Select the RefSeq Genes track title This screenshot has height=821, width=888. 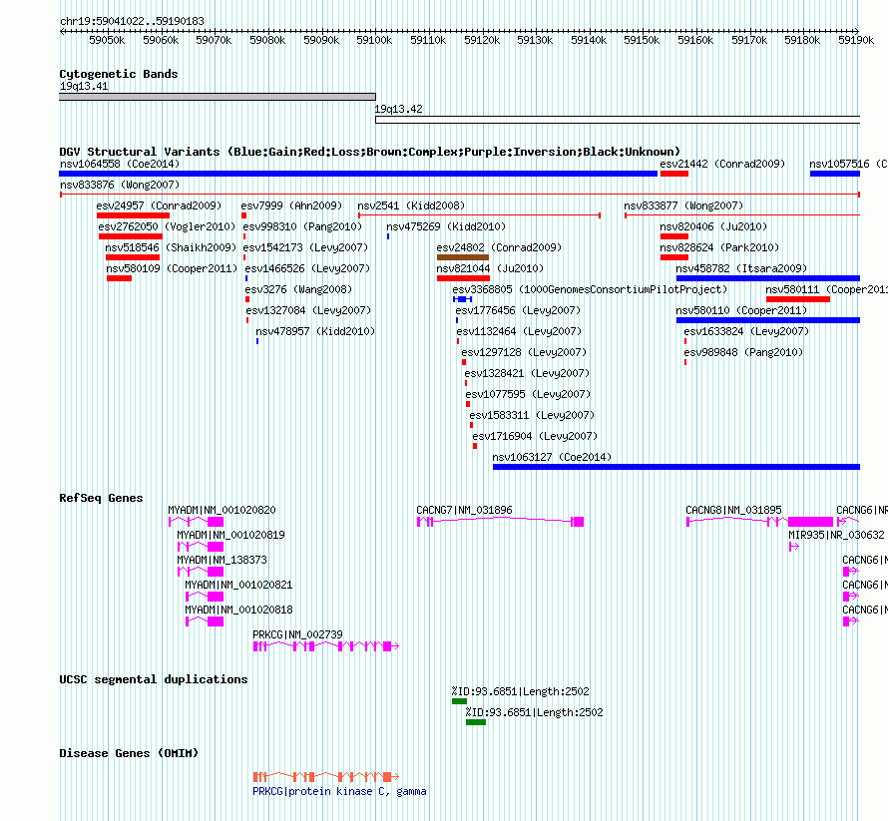click(x=101, y=498)
